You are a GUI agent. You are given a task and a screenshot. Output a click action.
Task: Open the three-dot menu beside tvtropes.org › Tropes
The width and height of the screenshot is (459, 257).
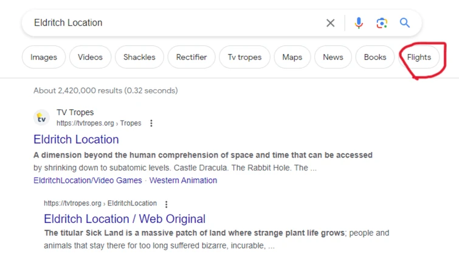click(x=151, y=123)
